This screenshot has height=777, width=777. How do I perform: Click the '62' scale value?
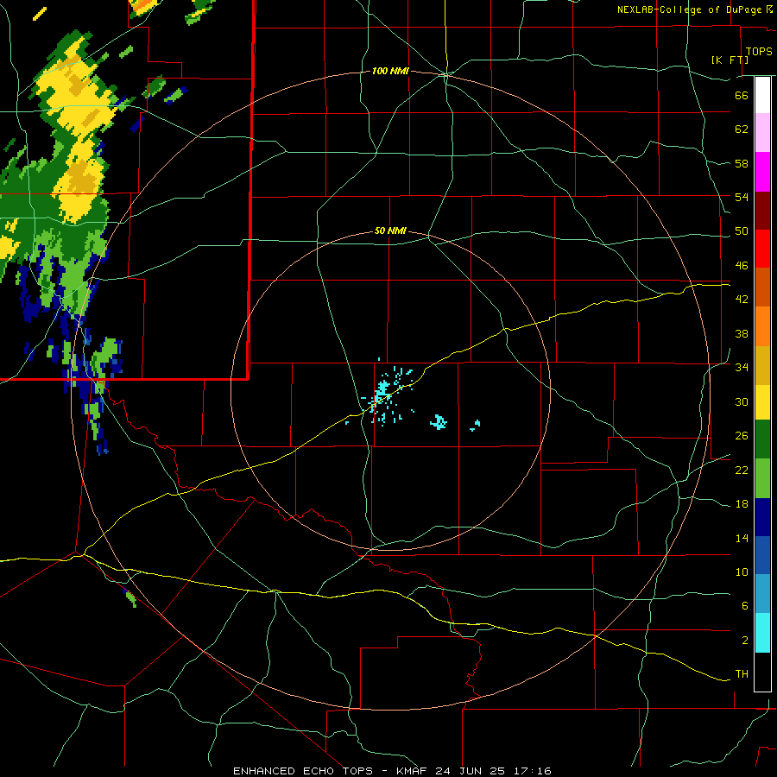pos(742,129)
